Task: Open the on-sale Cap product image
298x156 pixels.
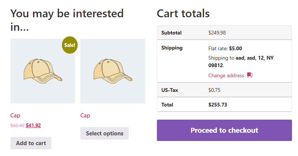Action: (43, 71)
